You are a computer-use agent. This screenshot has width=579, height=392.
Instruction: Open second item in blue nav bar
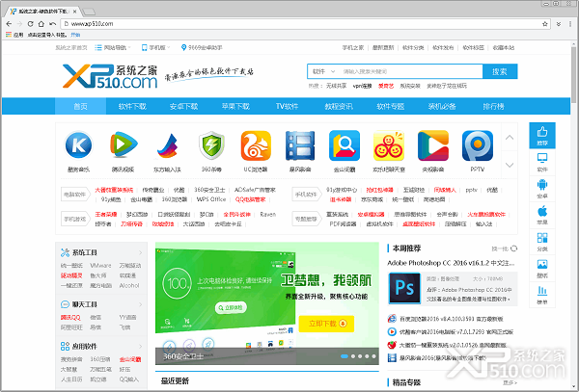[132, 107]
